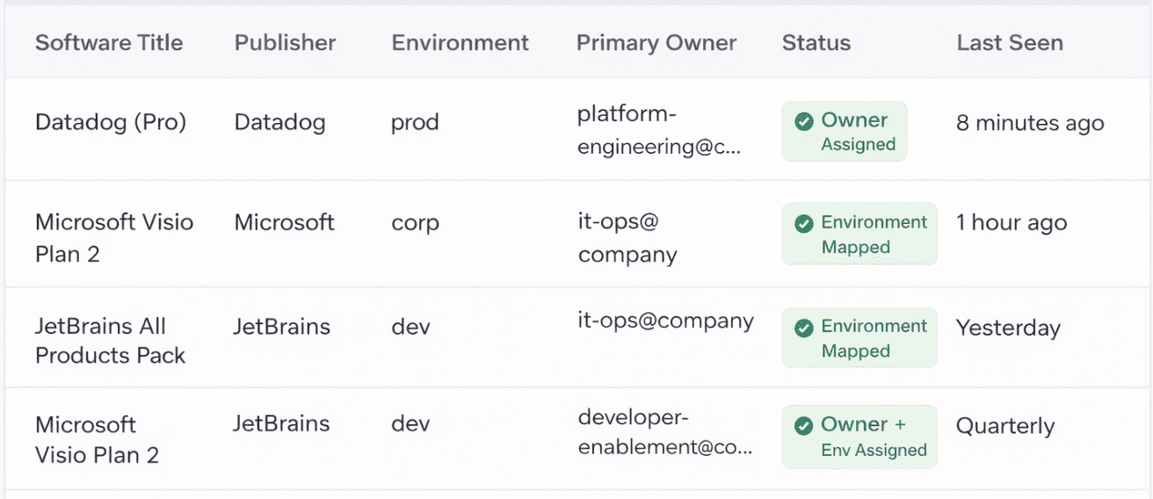The width and height of the screenshot is (1153, 499).
Task: Select the platform-engineering@c... owner cell
Action: (x=659, y=130)
